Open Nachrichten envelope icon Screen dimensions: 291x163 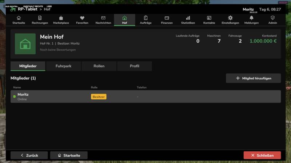point(103,18)
